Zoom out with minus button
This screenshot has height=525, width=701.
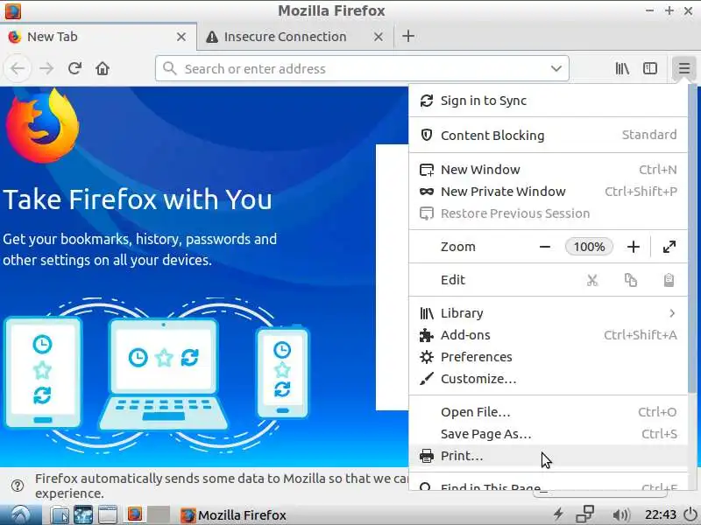(544, 247)
